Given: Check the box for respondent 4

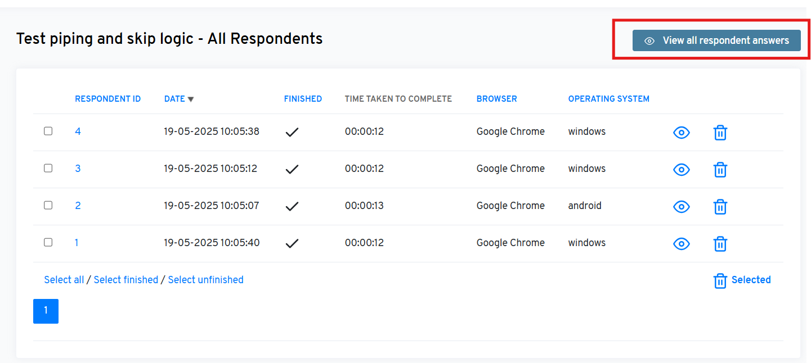Looking at the screenshot, I should (48, 131).
